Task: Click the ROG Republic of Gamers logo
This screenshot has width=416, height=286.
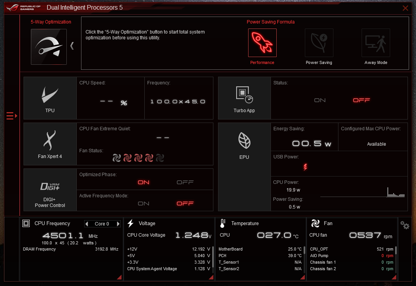Action: pos(24,7)
